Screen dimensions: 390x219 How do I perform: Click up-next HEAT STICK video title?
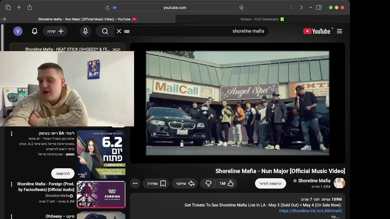point(73,49)
